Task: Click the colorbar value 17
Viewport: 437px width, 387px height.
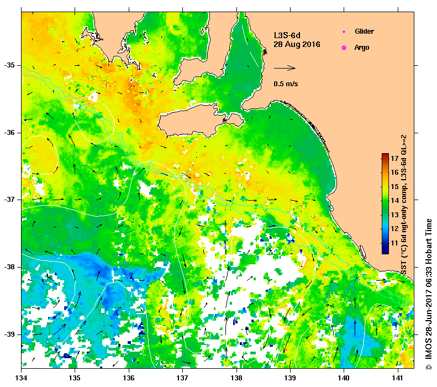Action: (x=394, y=158)
